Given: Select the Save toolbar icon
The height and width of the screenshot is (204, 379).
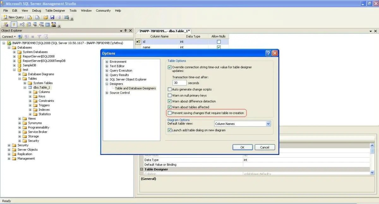Looking at the screenshot, I should tap(52, 17).
